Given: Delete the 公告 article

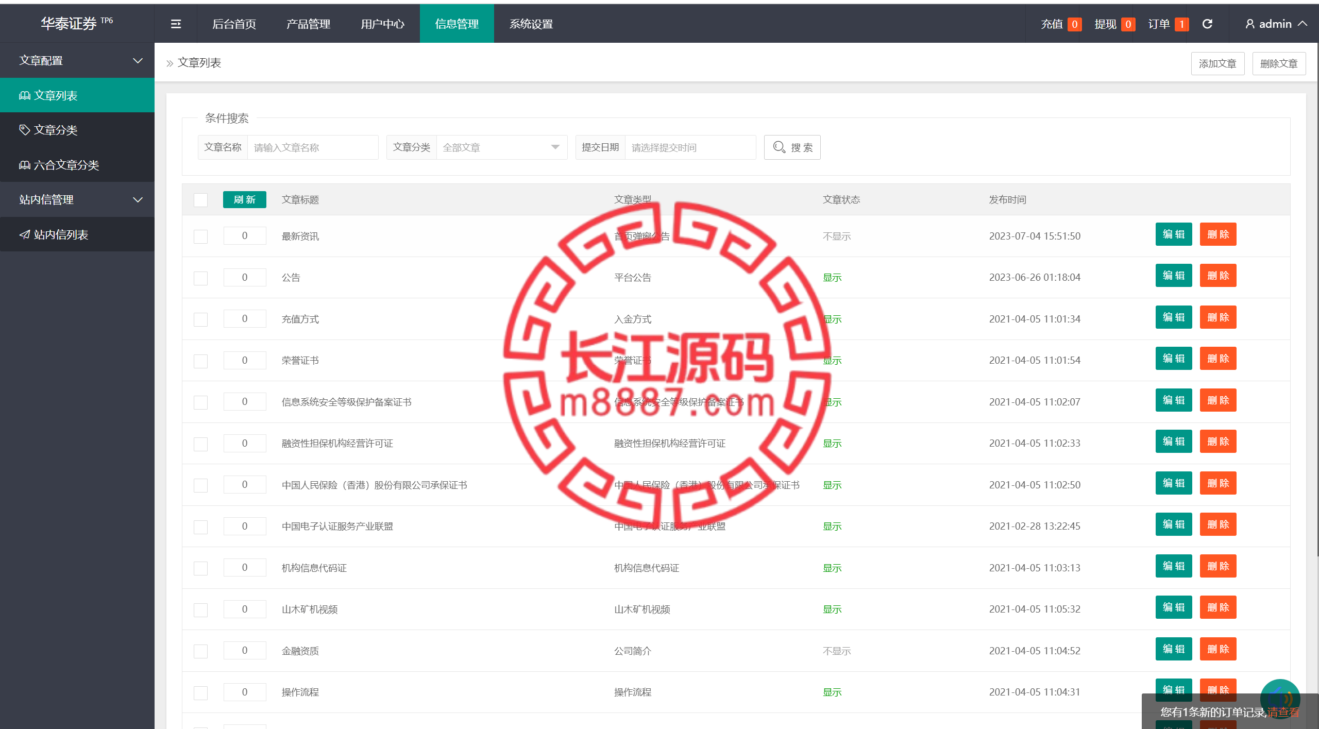Looking at the screenshot, I should (1218, 276).
